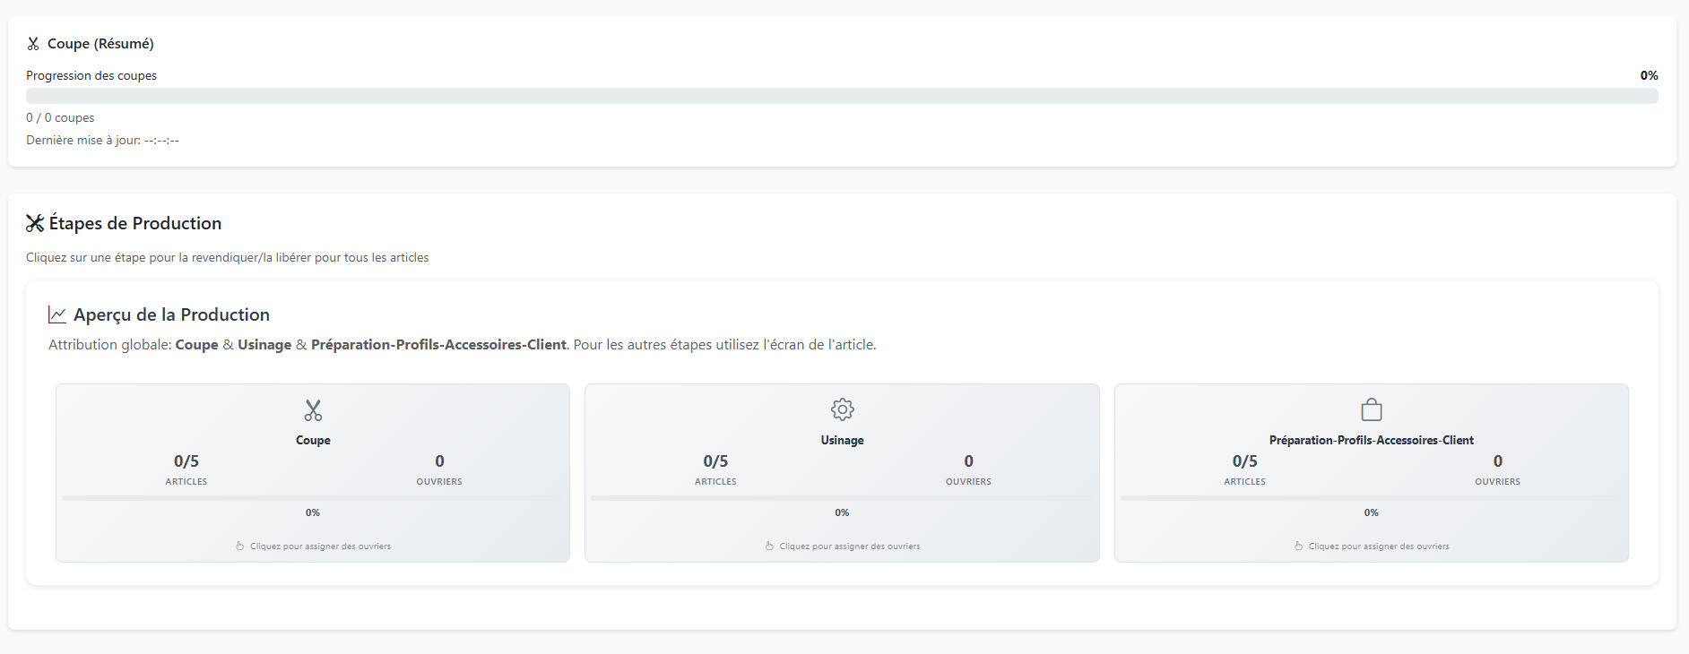Screen dimensions: 1689x654
Task: Click the assign workers text in the Préparation card
Action: coord(1378,546)
